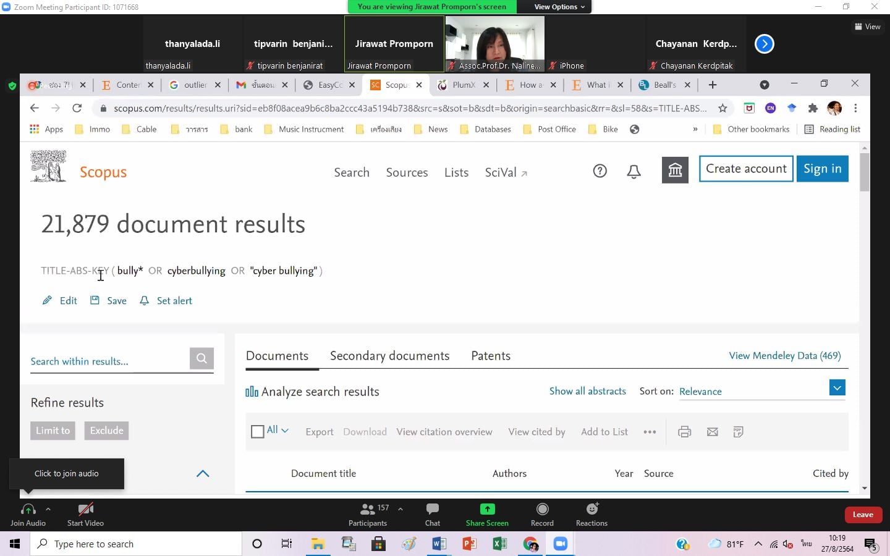Click the print icon in results toolbar
Screen dimensions: 890x556
point(684,432)
